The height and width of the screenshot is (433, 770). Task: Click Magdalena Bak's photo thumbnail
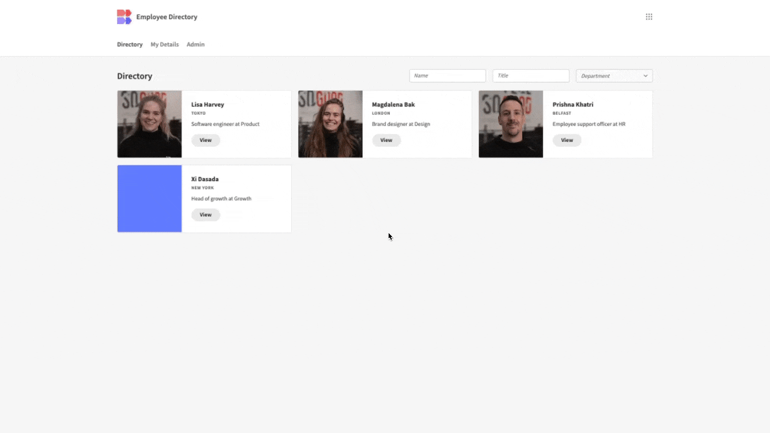330,124
